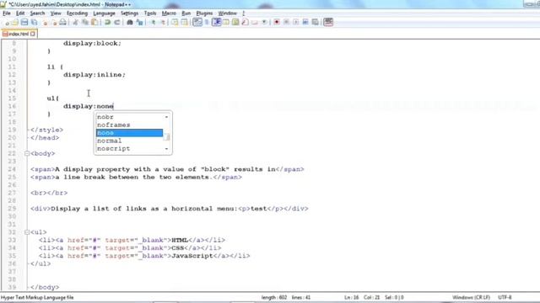Viewport: 540px width, 303px height.
Task: Click the Close document toolbar icon
Action: pos(45,23)
